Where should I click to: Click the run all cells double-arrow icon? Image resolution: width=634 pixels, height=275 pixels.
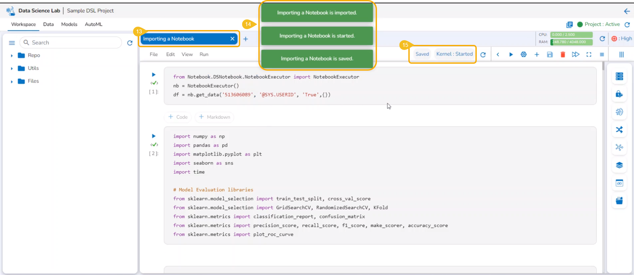click(x=576, y=54)
